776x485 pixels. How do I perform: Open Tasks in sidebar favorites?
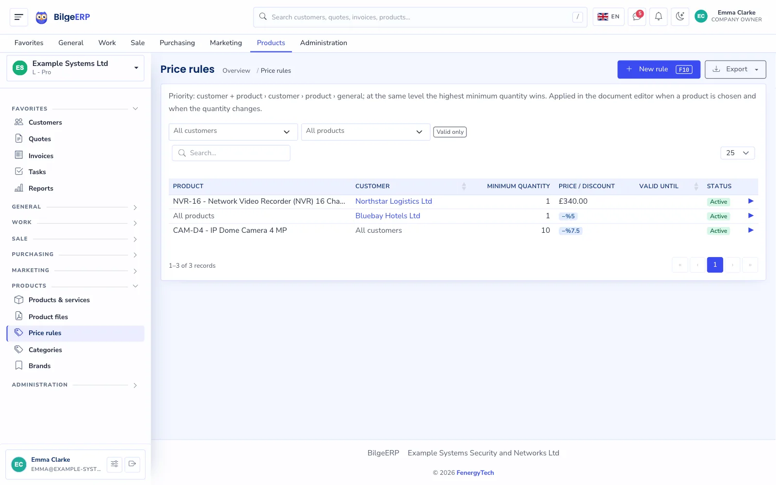pos(75,172)
